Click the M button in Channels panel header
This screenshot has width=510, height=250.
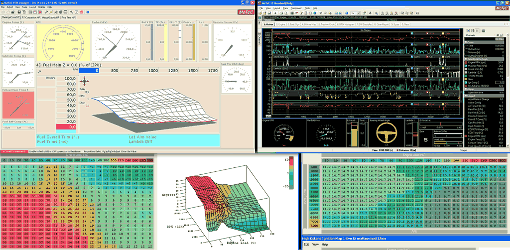click(498, 35)
